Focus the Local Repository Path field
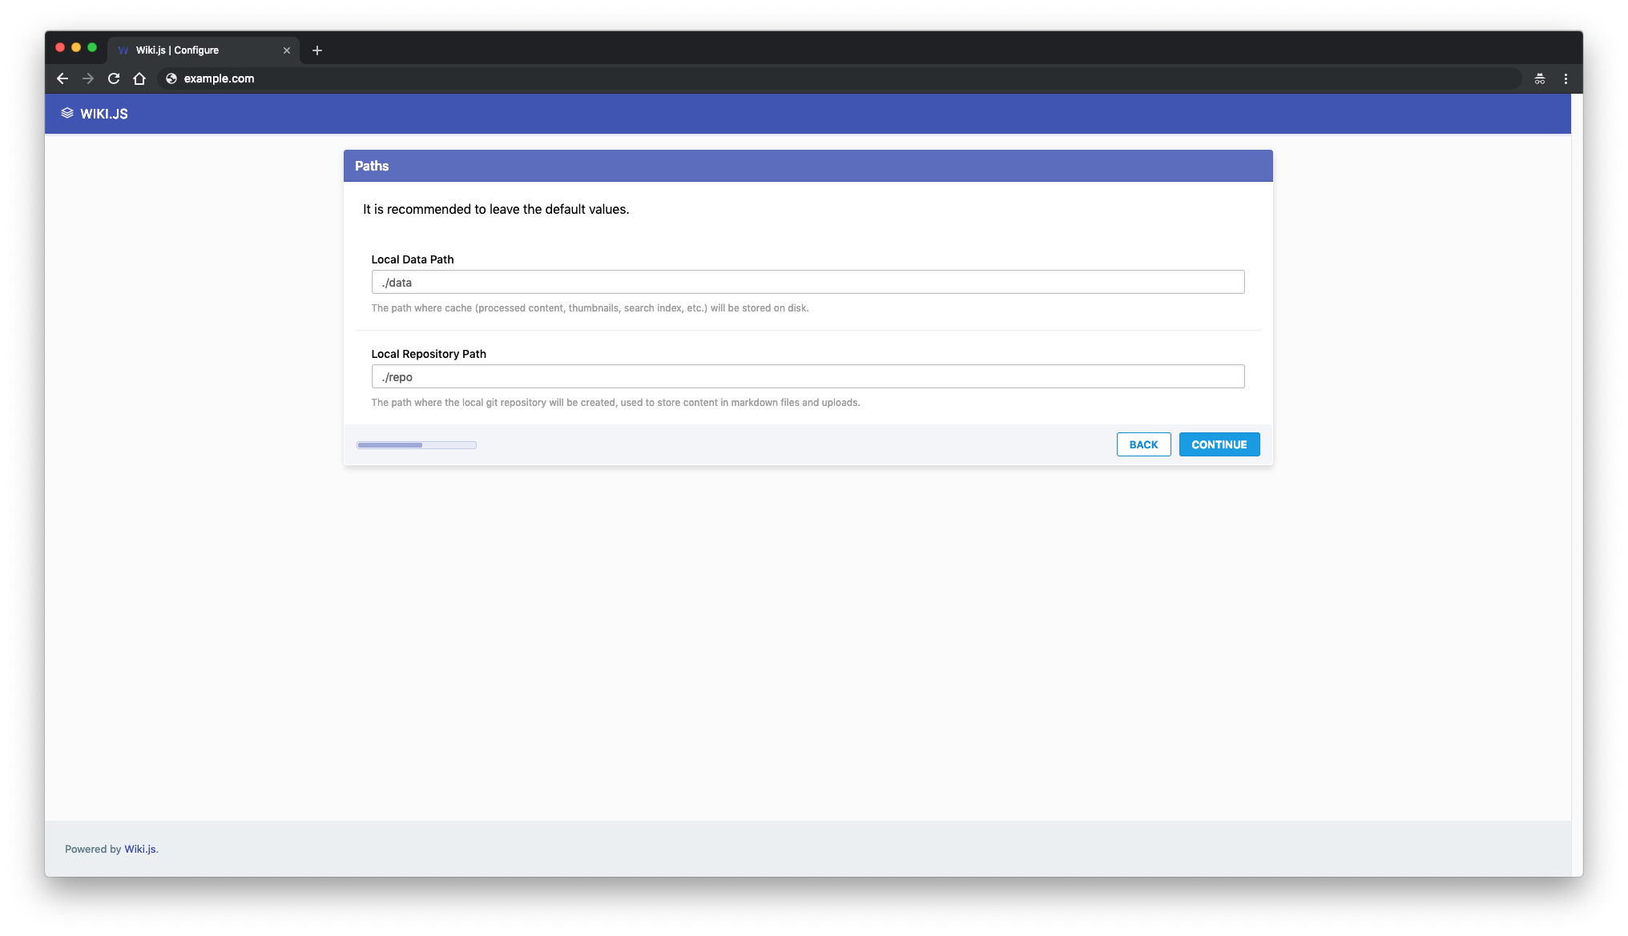The image size is (1628, 936). [x=808, y=376]
